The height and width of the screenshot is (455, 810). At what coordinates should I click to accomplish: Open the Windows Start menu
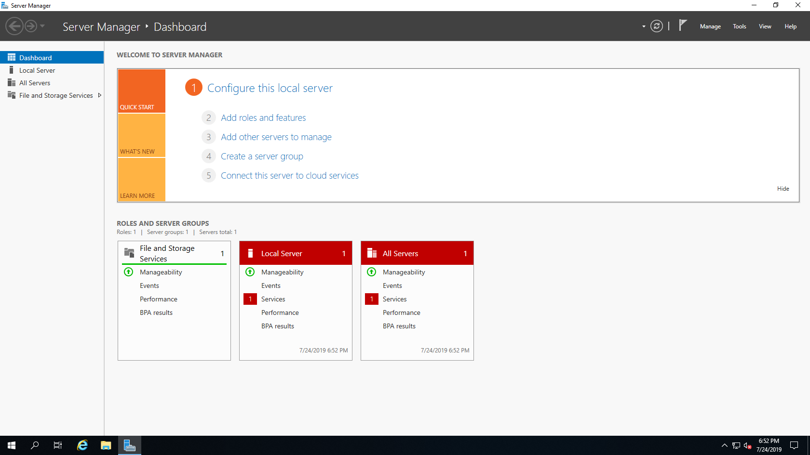tap(12, 445)
